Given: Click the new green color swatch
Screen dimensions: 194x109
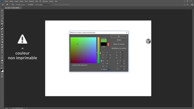Looking at the screenshot, I should (104, 41).
